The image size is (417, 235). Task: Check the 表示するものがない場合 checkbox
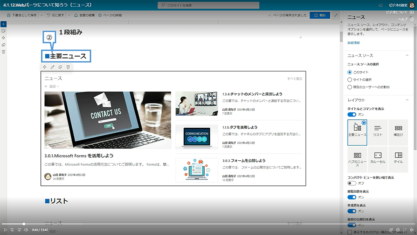350,232
